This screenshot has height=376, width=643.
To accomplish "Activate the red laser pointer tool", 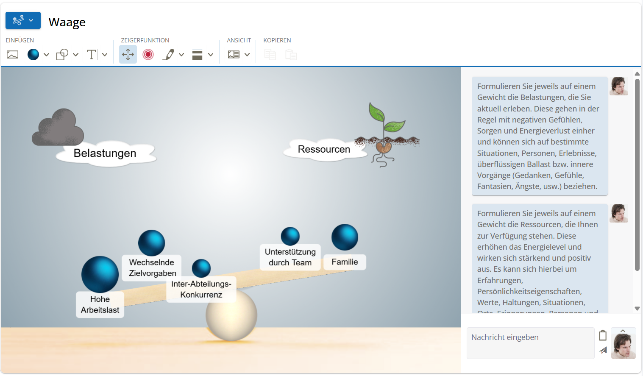I will coord(148,55).
